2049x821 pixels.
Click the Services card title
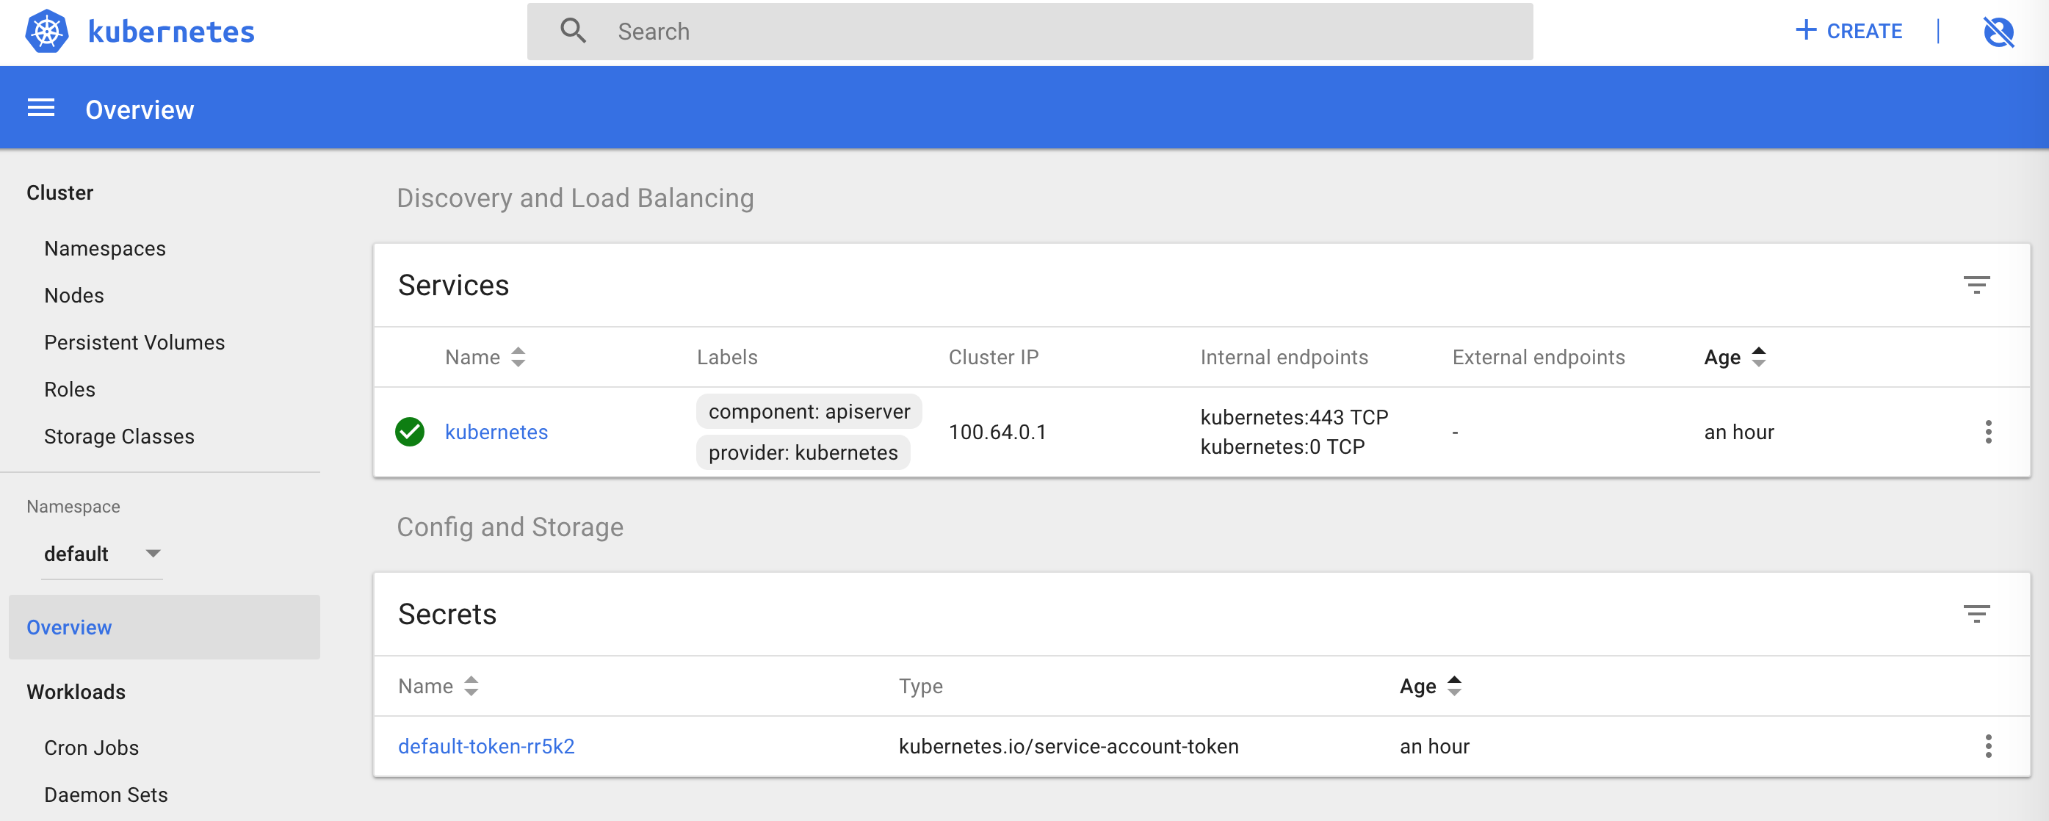point(453,285)
